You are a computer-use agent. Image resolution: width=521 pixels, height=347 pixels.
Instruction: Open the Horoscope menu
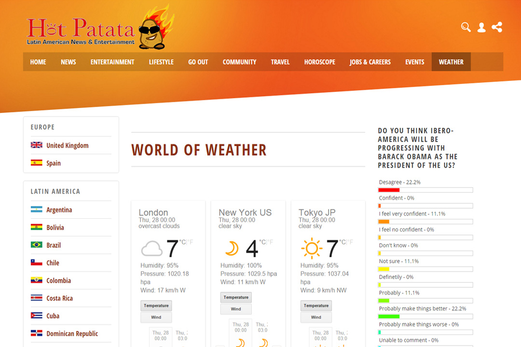(320, 62)
